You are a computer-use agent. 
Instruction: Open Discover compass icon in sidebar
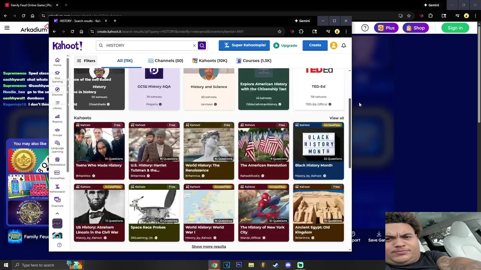click(57, 91)
